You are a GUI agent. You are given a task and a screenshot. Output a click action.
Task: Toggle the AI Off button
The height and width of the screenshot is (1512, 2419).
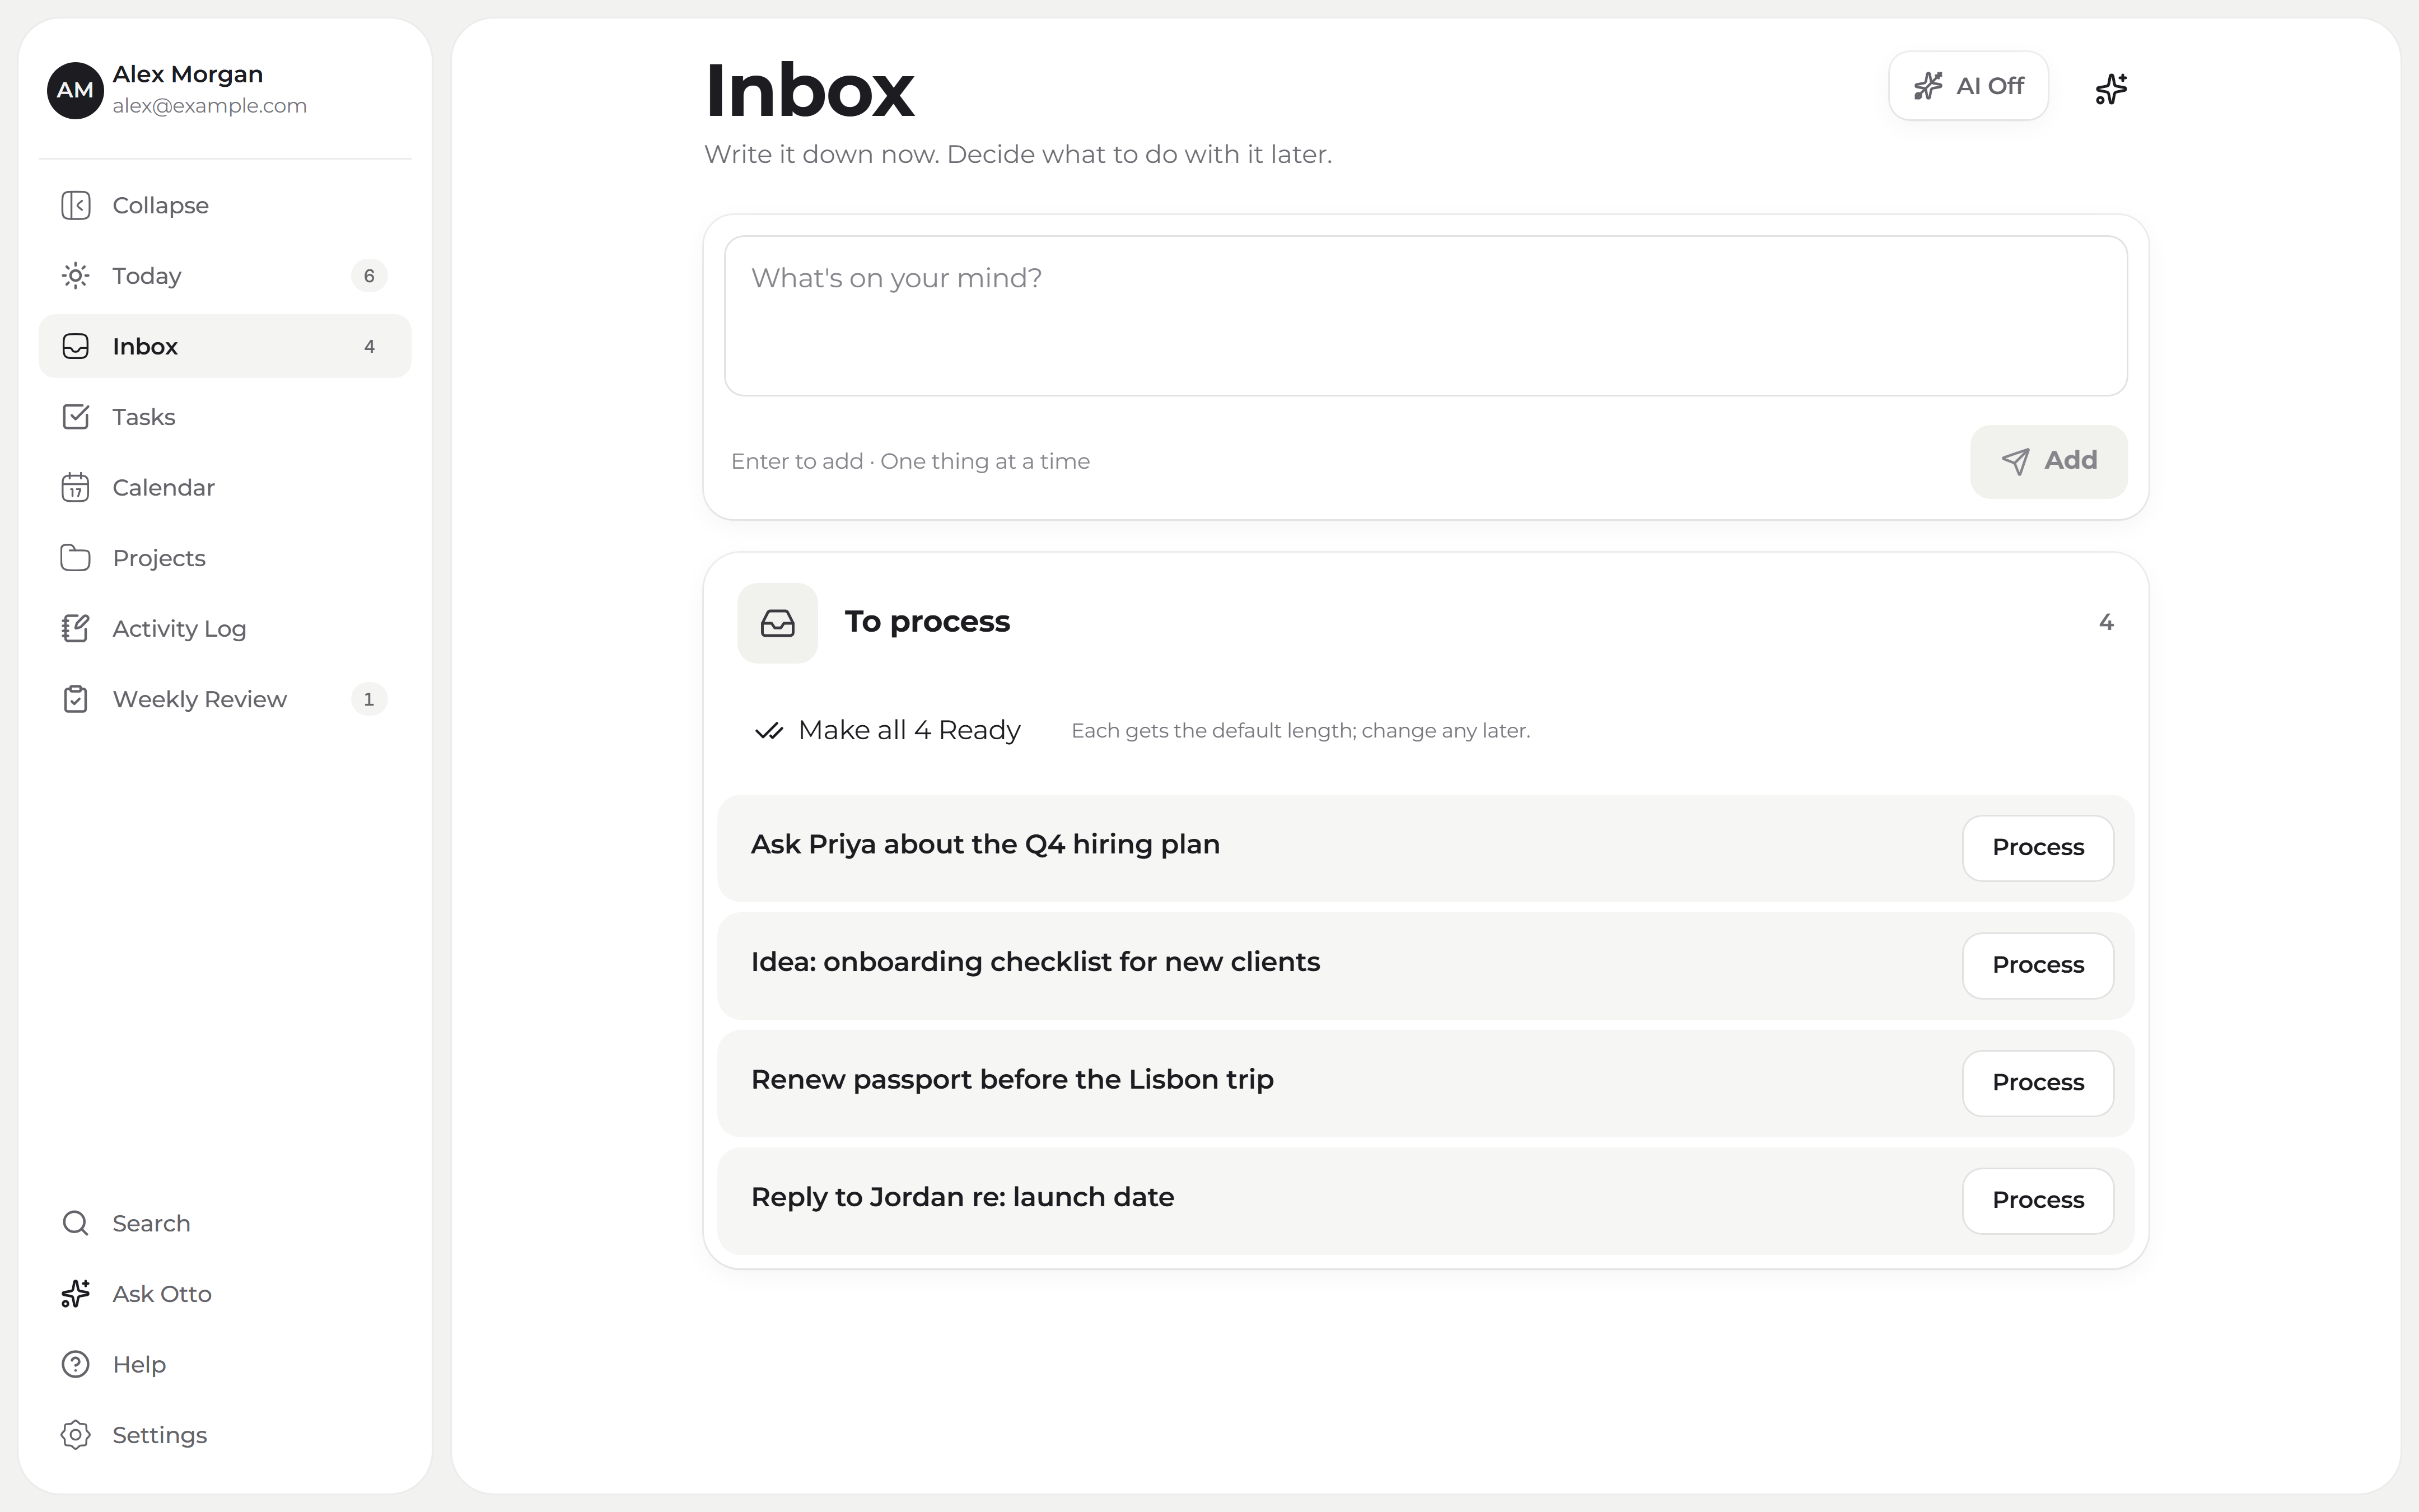[x=1968, y=86]
